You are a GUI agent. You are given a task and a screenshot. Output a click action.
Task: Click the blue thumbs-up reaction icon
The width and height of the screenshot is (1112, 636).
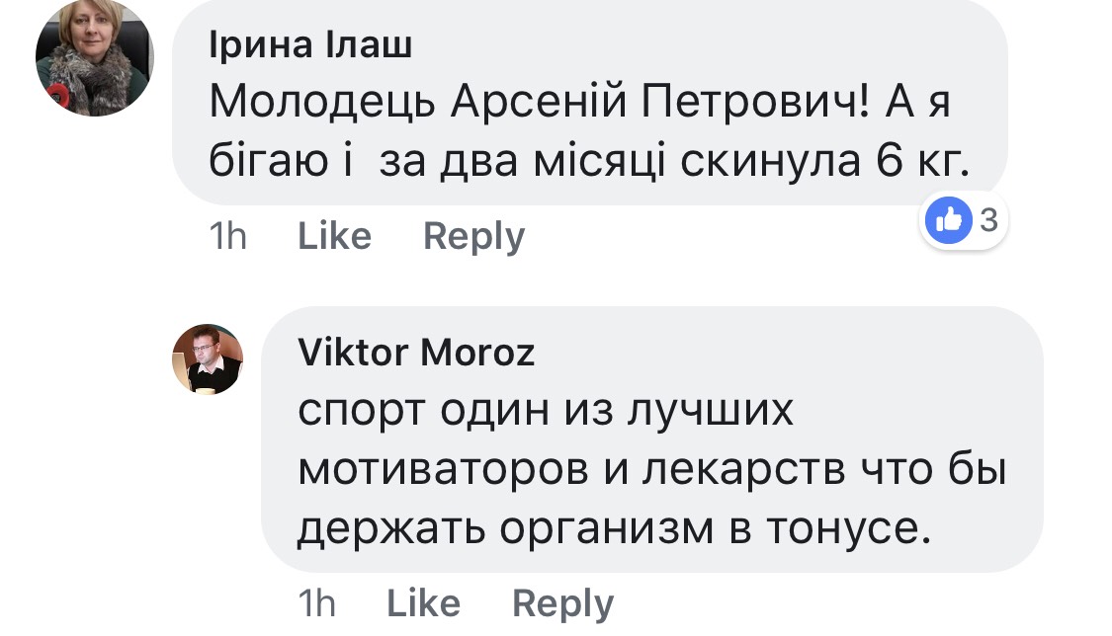(948, 221)
